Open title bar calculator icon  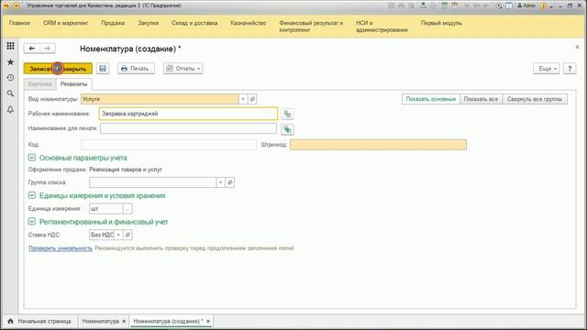click(444, 5)
